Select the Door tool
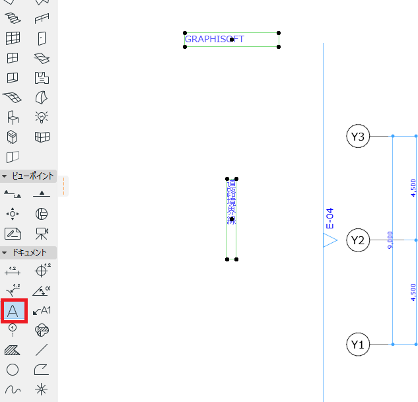418x402 pixels. [42, 38]
